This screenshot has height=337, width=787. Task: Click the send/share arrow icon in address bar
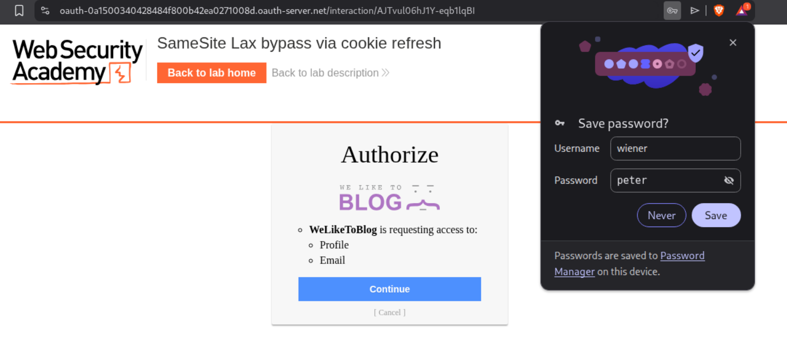pos(694,11)
